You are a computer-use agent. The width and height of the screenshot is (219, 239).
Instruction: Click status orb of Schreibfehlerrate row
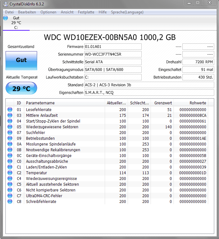pyautogui.click(x=10, y=201)
